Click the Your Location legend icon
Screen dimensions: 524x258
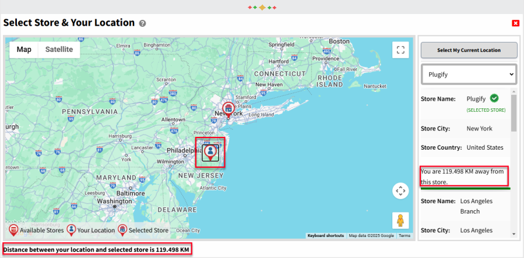[71, 230]
